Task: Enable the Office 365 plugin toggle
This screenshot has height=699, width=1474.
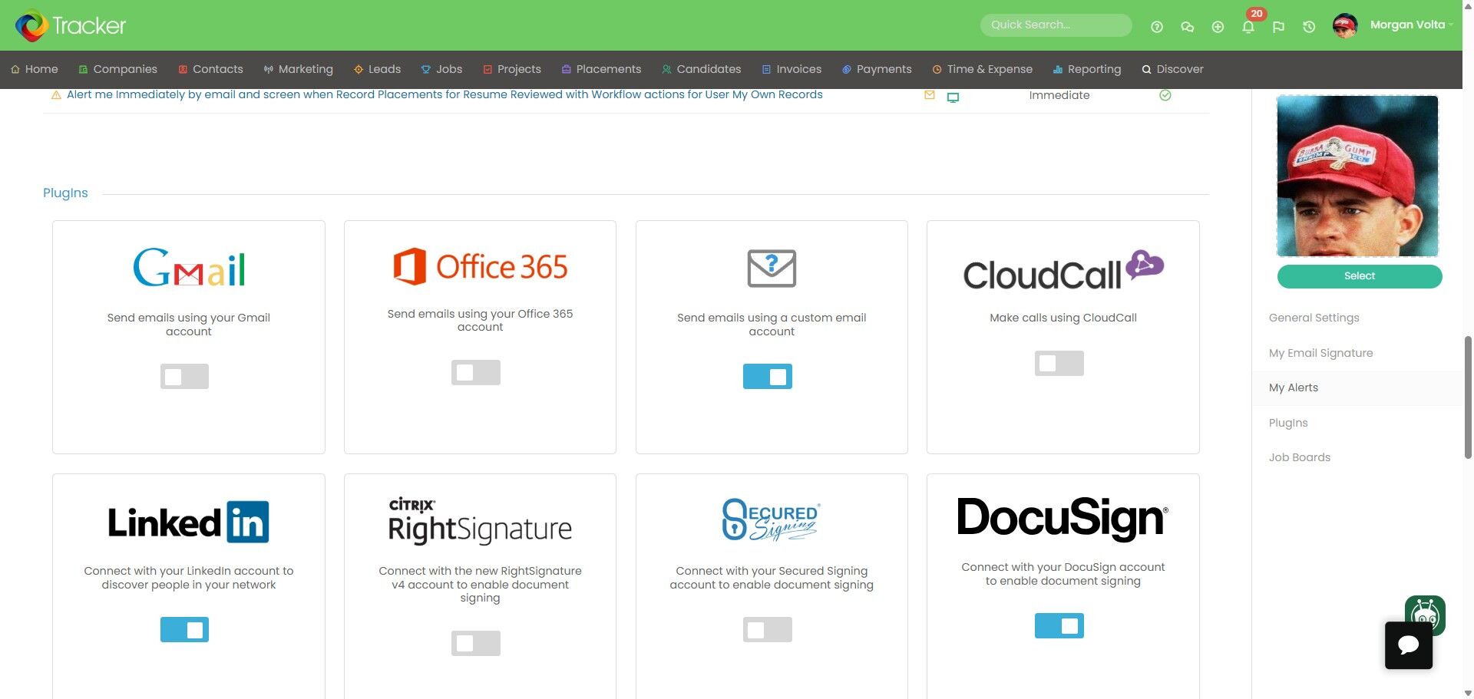Action: click(x=476, y=372)
